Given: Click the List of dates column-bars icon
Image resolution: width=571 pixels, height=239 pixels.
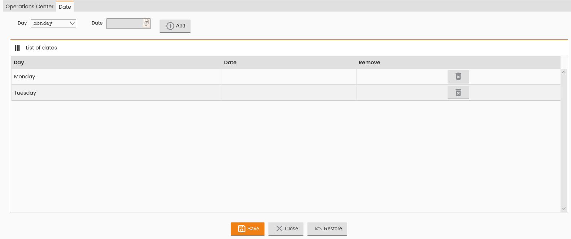Looking at the screenshot, I should pos(17,48).
